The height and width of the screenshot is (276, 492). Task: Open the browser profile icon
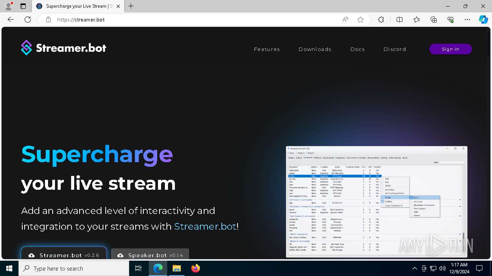click(8, 6)
